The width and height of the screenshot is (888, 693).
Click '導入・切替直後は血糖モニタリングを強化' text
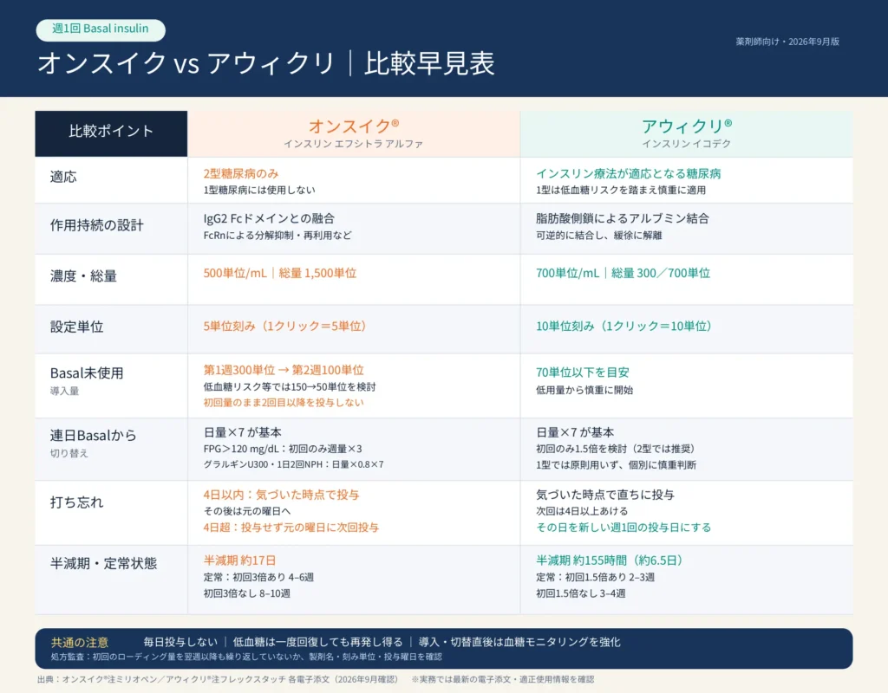pyautogui.click(x=520, y=642)
